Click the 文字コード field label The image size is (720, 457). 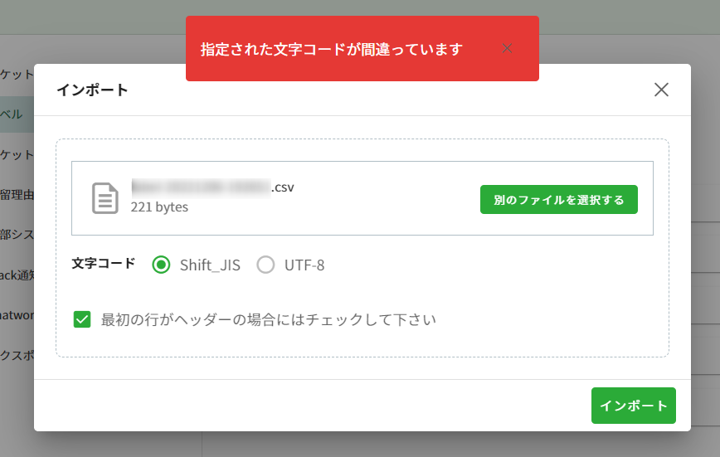click(x=103, y=264)
